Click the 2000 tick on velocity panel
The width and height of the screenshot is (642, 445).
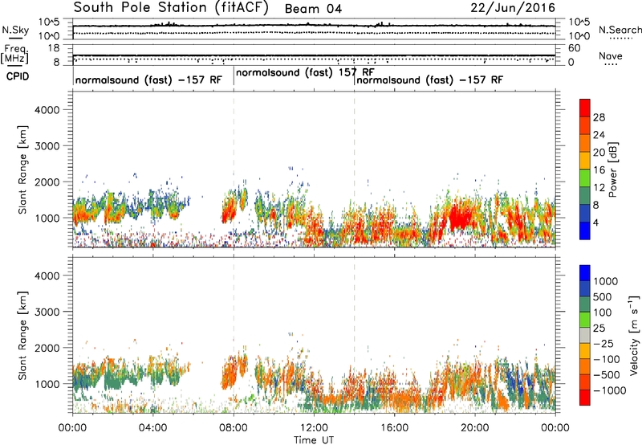pyautogui.click(x=47, y=348)
